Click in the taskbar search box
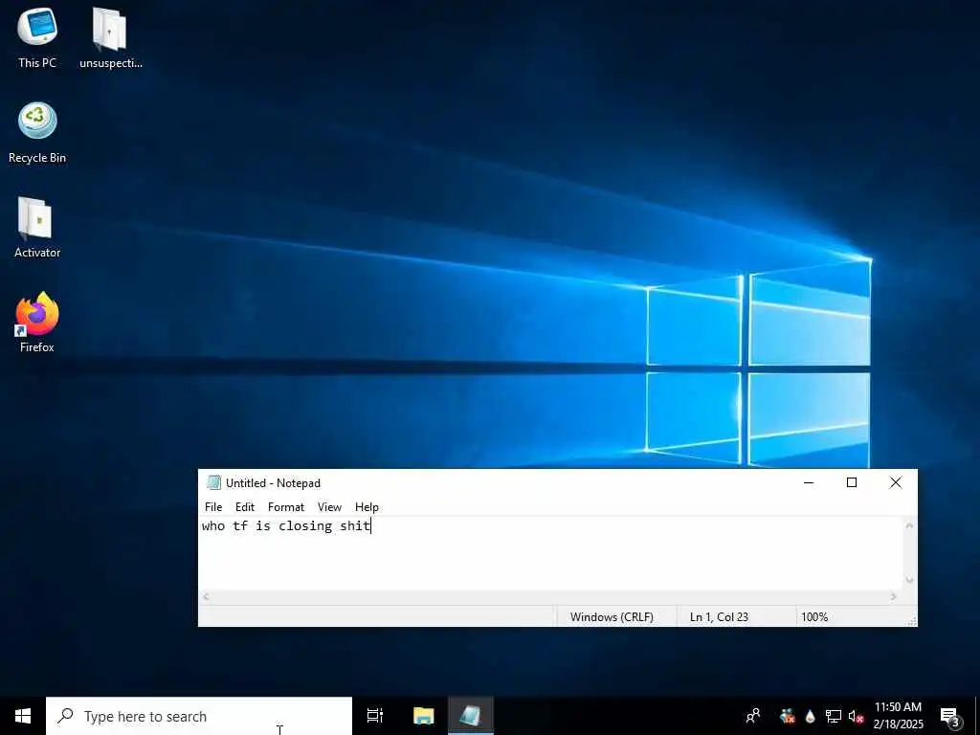The image size is (980, 735). 199,716
